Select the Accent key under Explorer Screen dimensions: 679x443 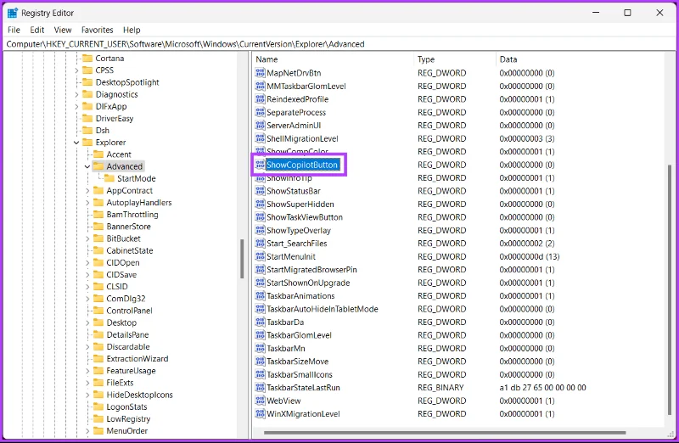119,154
